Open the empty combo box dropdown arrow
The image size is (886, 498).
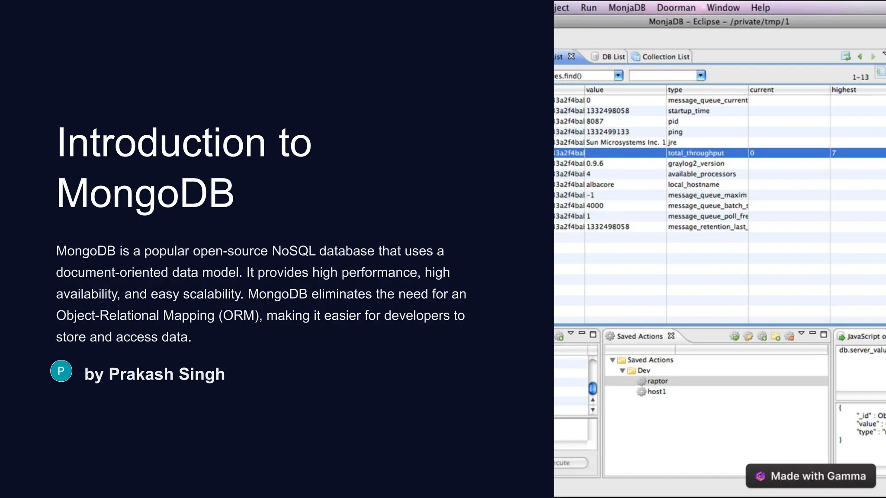coord(701,76)
